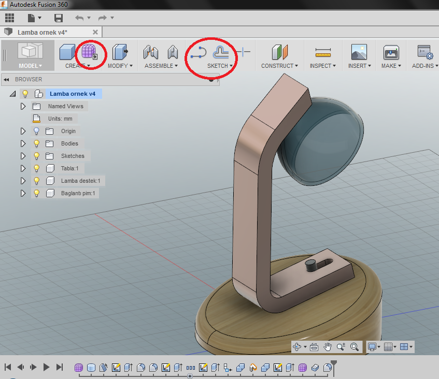Click the Save icon in title toolbar
The width and height of the screenshot is (439, 379).
pyautogui.click(x=59, y=18)
